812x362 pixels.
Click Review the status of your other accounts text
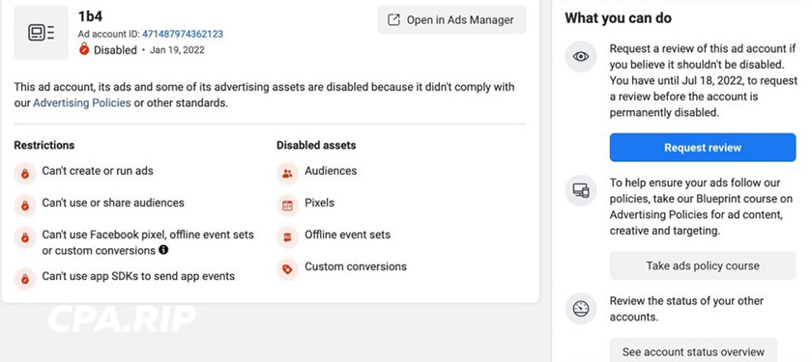coord(686,309)
